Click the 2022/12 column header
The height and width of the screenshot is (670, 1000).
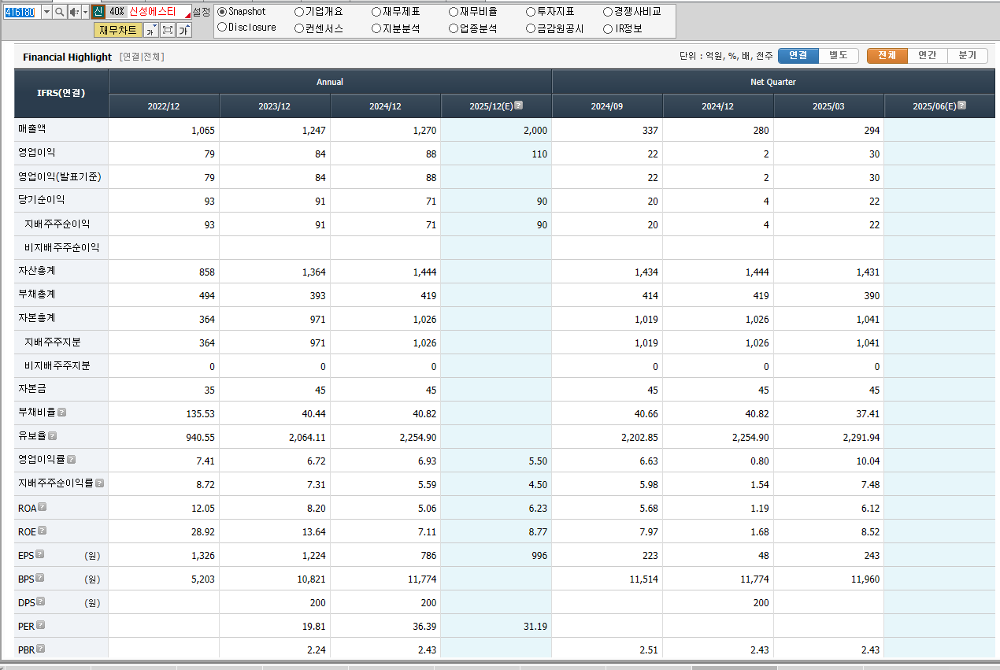pos(164,106)
